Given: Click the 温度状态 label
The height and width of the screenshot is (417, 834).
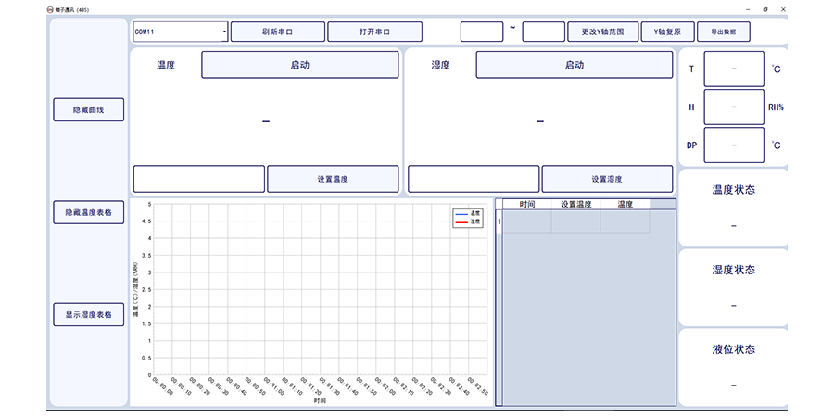Looking at the screenshot, I should pyautogui.click(x=734, y=190).
